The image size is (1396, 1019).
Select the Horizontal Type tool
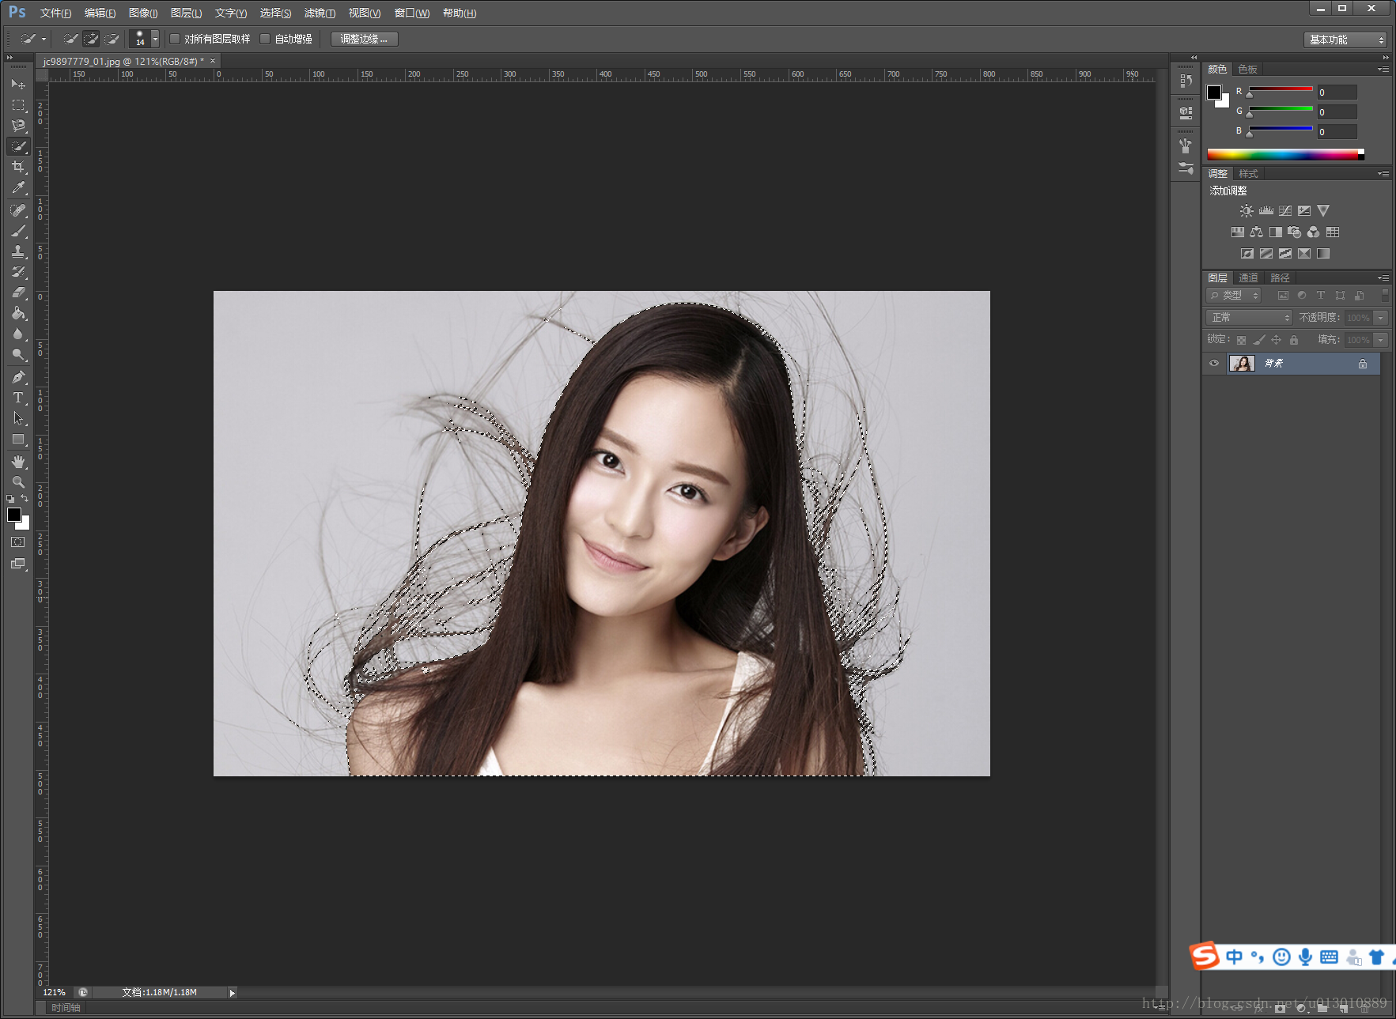click(18, 398)
